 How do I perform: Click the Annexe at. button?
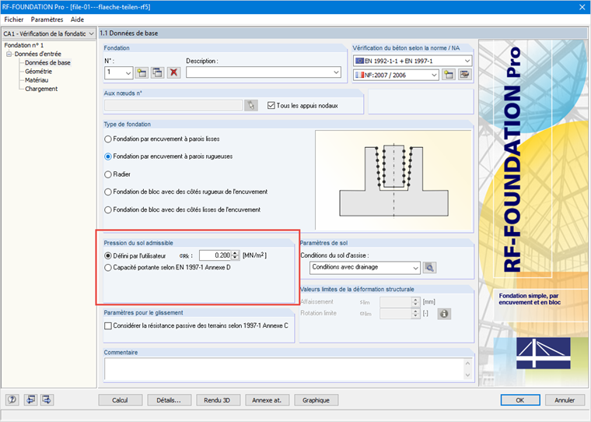click(x=267, y=400)
